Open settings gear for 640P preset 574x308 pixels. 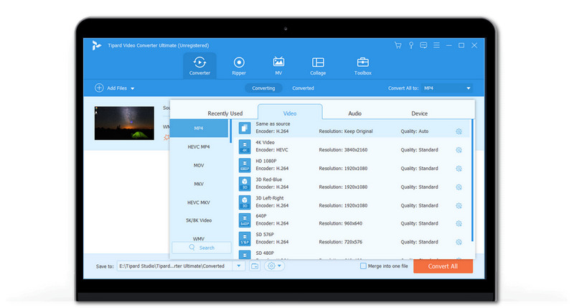(x=458, y=223)
